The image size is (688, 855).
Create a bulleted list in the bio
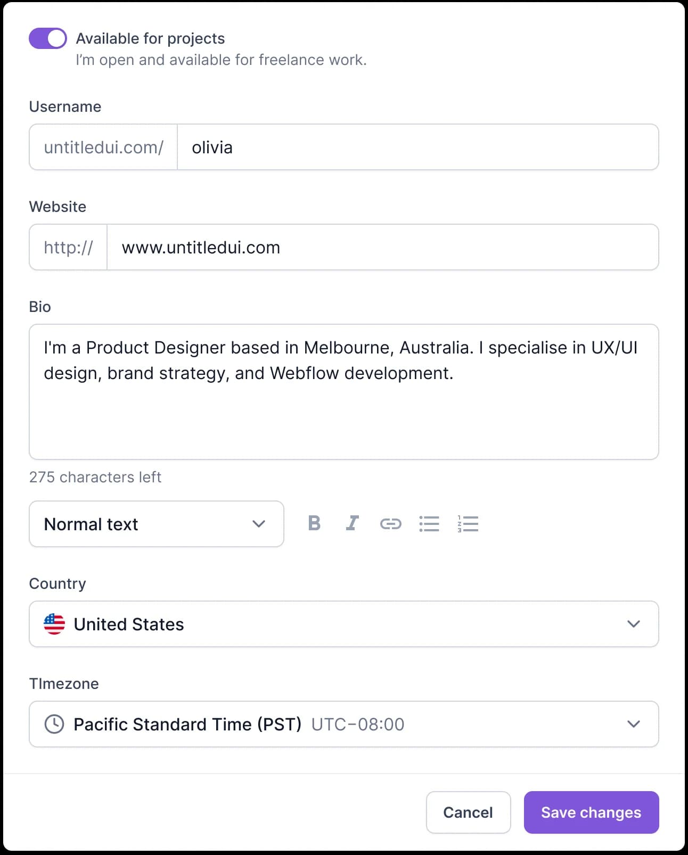coord(430,524)
